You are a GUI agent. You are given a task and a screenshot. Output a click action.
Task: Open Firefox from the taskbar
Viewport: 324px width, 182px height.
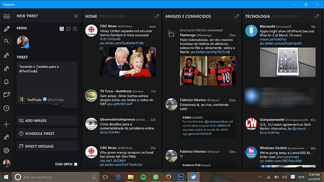[168, 177]
